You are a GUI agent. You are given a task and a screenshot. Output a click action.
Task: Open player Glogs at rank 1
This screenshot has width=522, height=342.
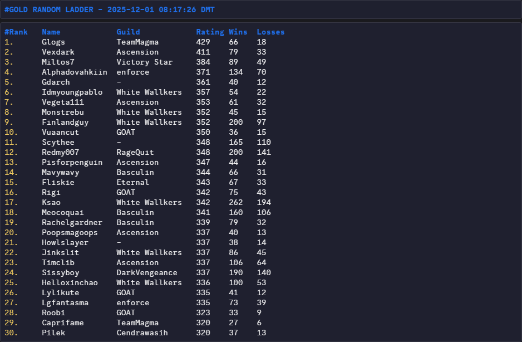pos(53,42)
